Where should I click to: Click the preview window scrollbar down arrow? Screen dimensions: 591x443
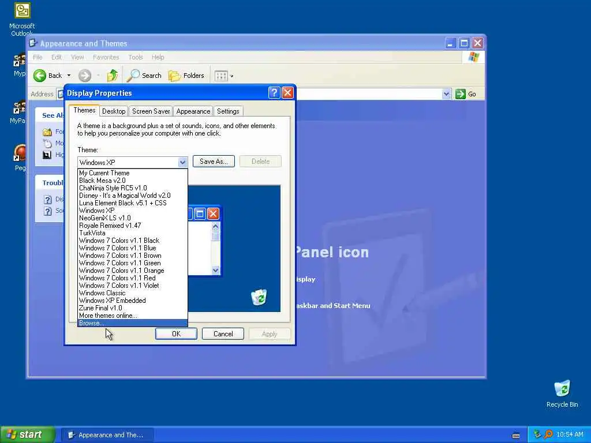pyautogui.click(x=216, y=270)
